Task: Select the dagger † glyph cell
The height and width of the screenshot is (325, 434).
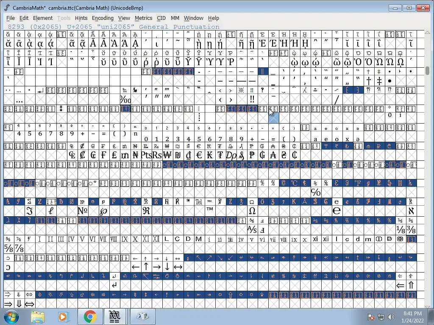Action: (x=368, y=81)
